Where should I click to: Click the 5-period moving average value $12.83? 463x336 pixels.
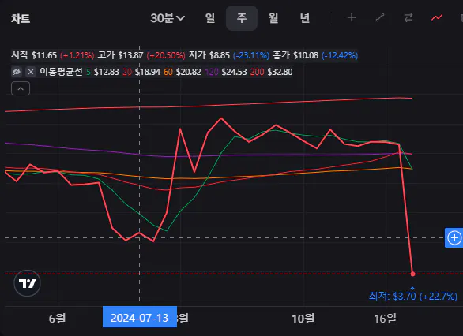107,72
